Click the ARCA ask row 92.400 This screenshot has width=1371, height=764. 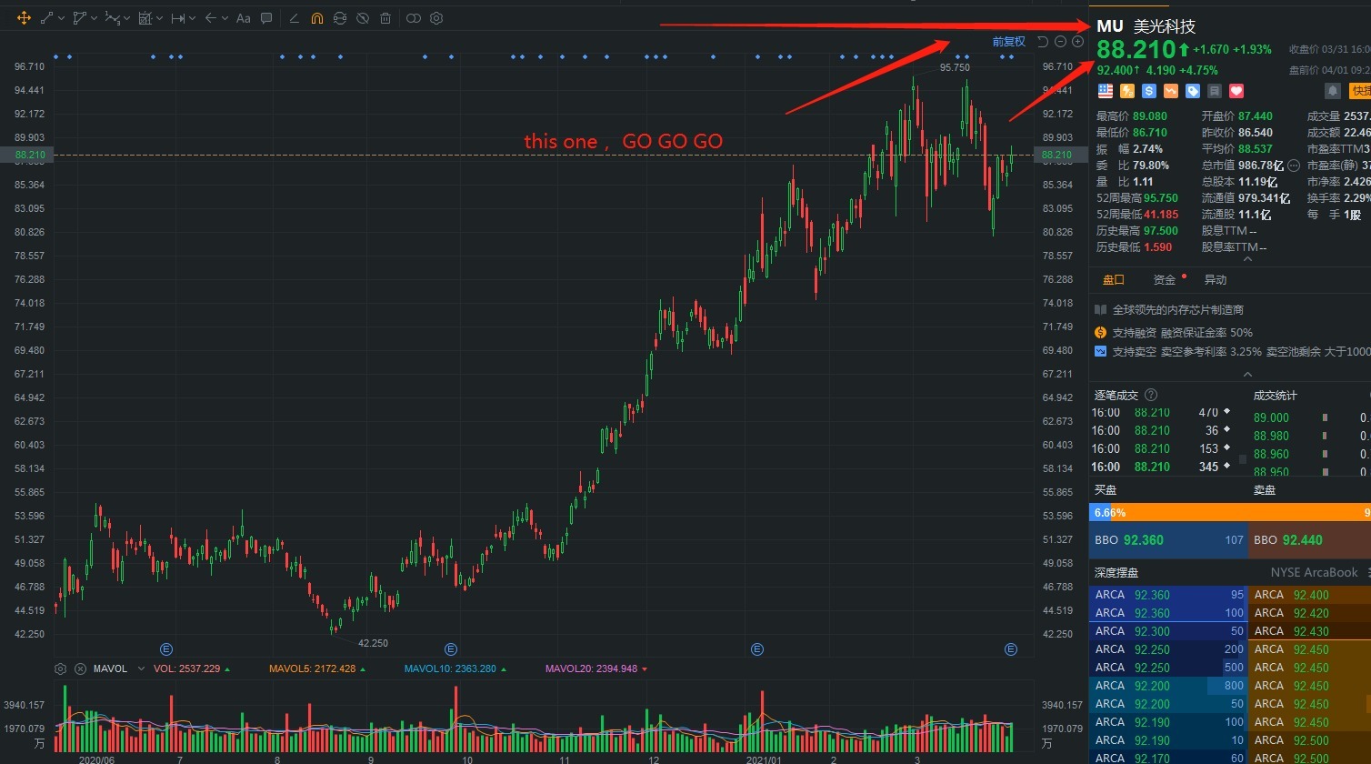point(1309,595)
